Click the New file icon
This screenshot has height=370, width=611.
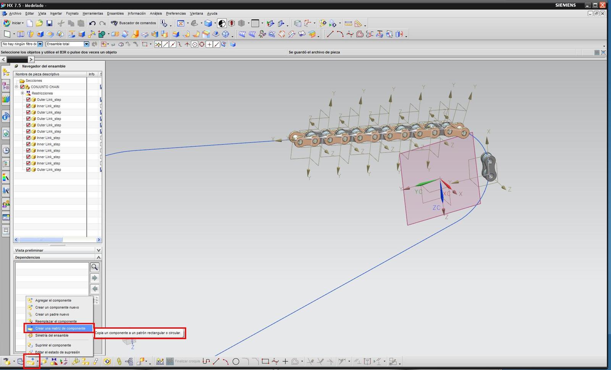pos(30,23)
